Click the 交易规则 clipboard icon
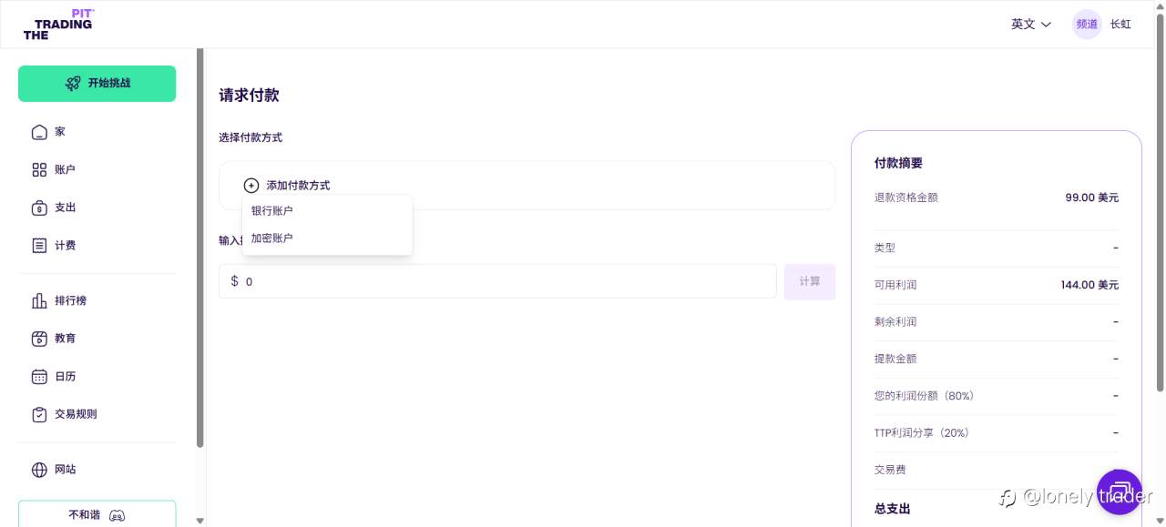 pyautogui.click(x=39, y=414)
